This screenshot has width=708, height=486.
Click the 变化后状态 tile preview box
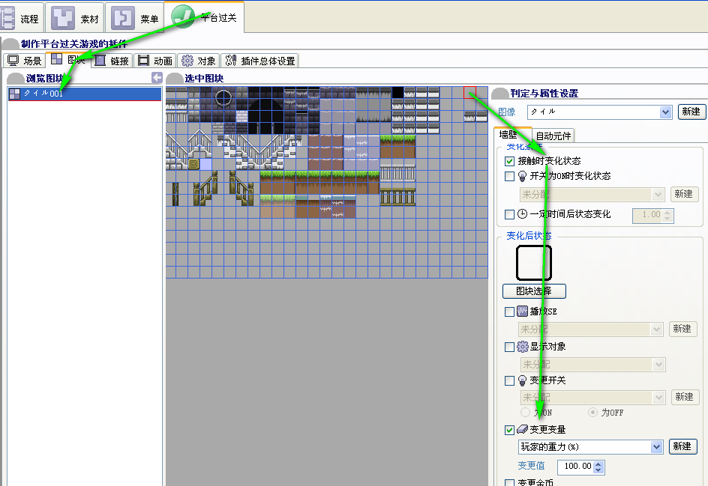click(x=534, y=263)
